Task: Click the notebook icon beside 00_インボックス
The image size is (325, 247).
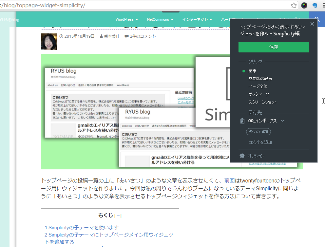Action: point(242,121)
